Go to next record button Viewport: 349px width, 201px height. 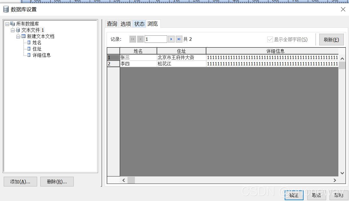tap(171, 39)
